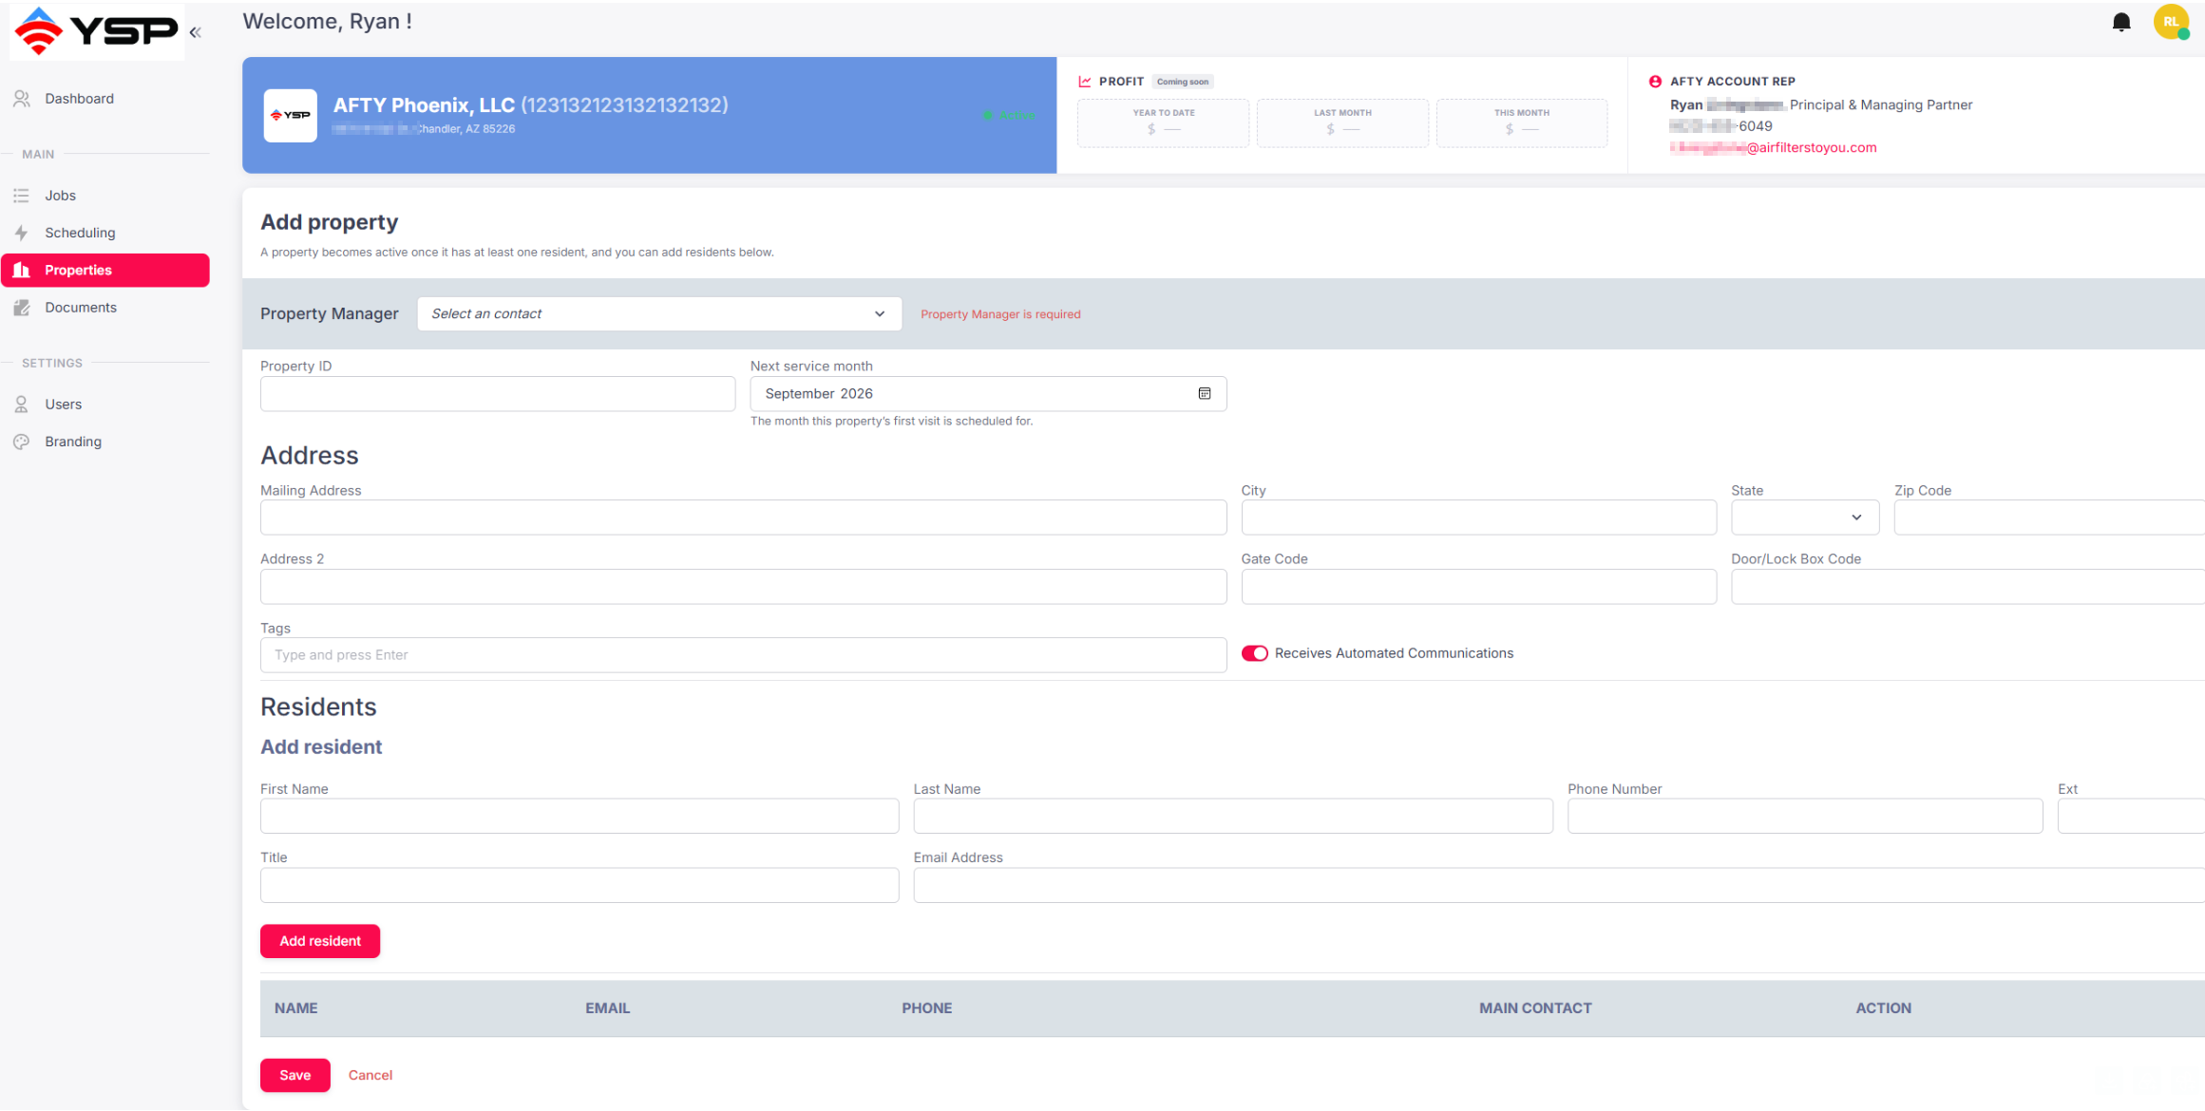The width and height of the screenshot is (2205, 1111).
Task: Open the Property Manager contact dropdown
Action: coord(659,313)
